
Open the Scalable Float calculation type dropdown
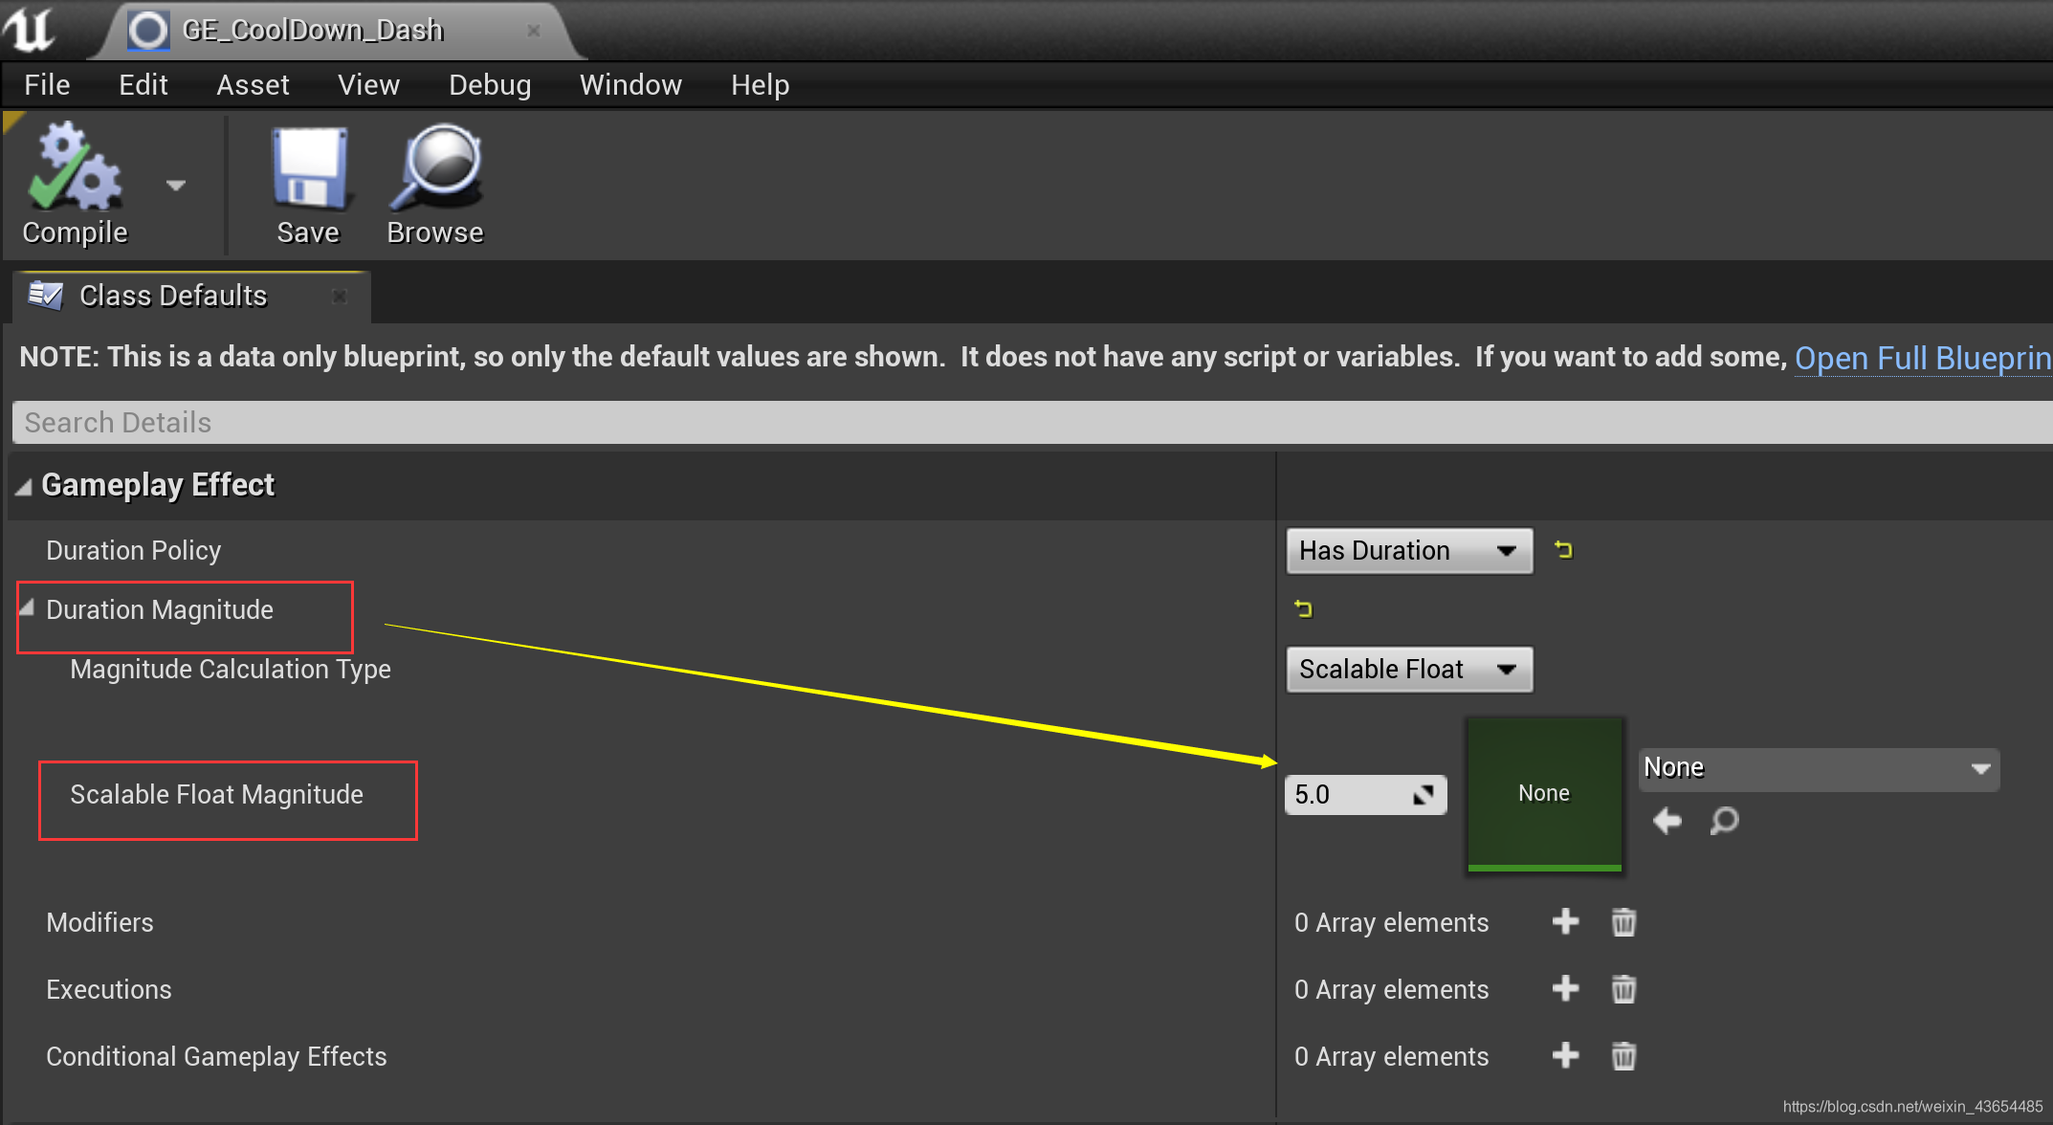coord(1408,670)
